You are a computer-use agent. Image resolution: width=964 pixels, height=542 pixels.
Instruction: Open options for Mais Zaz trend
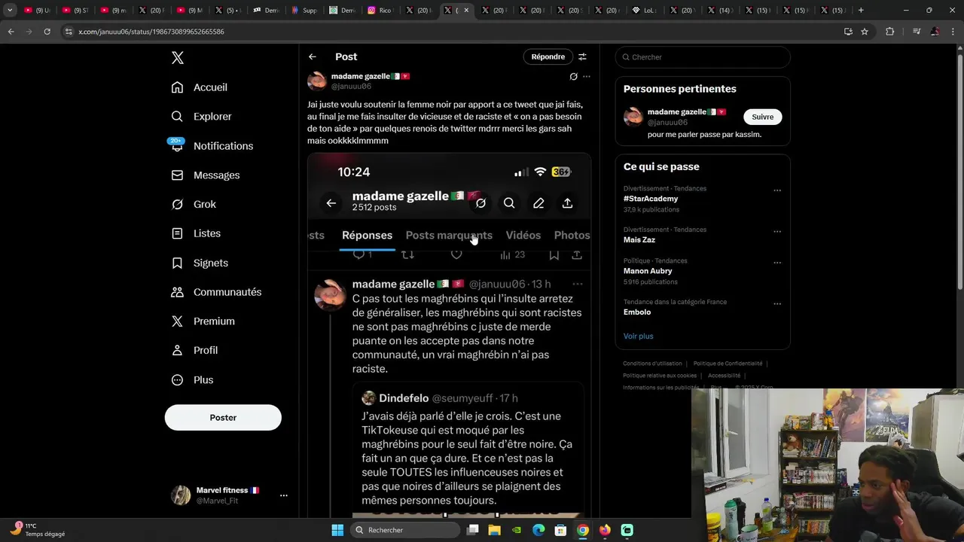point(777,231)
